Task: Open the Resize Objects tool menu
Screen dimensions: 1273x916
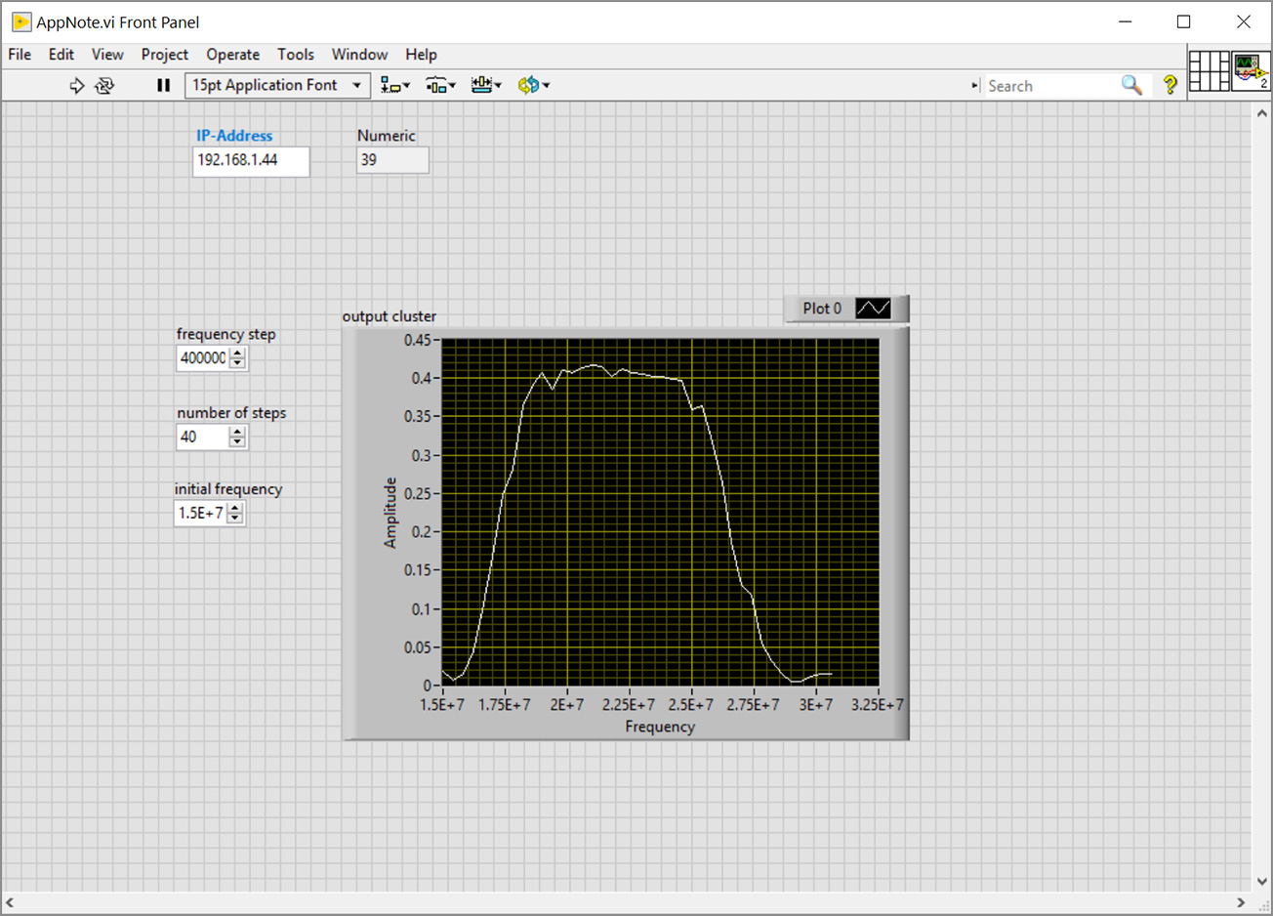Action: (485, 86)
